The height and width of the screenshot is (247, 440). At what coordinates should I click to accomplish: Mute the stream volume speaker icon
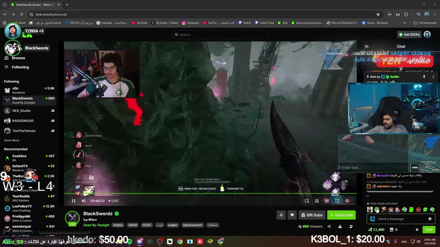tap(84, 201)
